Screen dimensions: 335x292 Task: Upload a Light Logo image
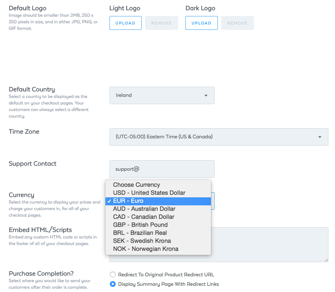(126, 23)
